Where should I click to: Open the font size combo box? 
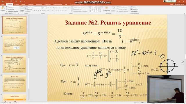click(44, 8)
